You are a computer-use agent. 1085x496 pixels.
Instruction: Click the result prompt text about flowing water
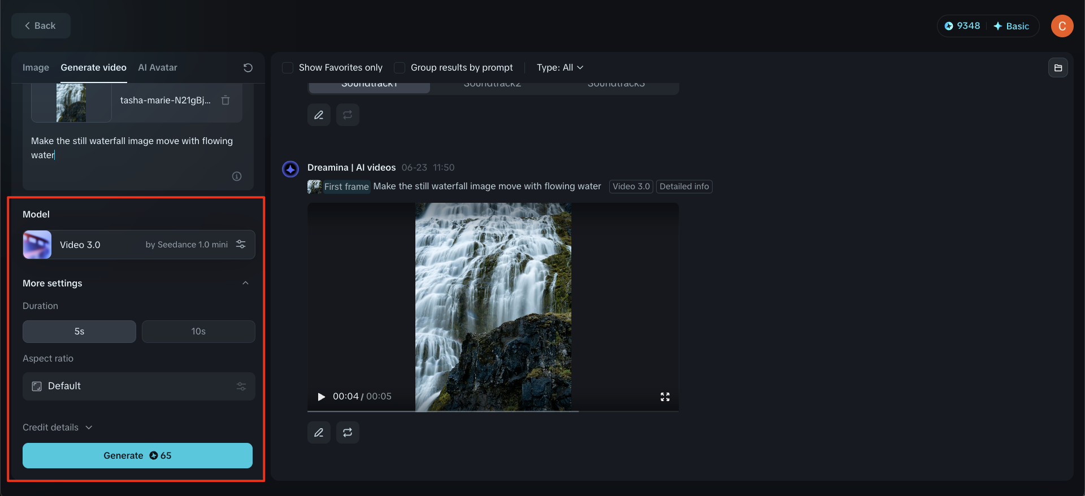(487, 186)
